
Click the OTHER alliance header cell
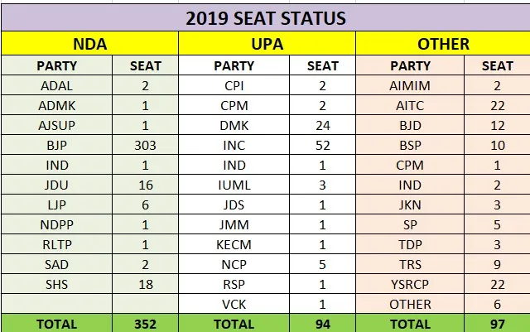click(444, 44)
